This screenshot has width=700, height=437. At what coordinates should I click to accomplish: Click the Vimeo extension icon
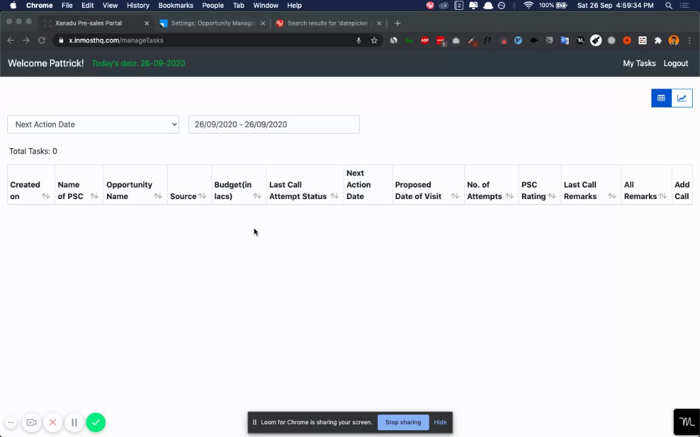[518, 40]
